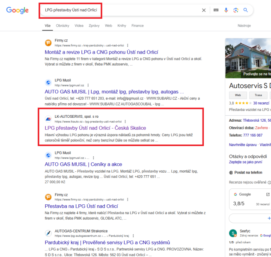The width and height of the screenshot is (271, 257).
Task: Open options for the AUTOGAS-CENTRUM Strakonice result
Action: tap(133, 236)
